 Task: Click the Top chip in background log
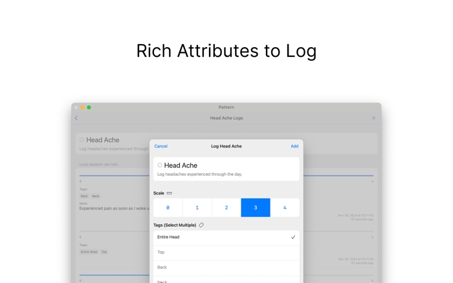click(x=104, y=252)
